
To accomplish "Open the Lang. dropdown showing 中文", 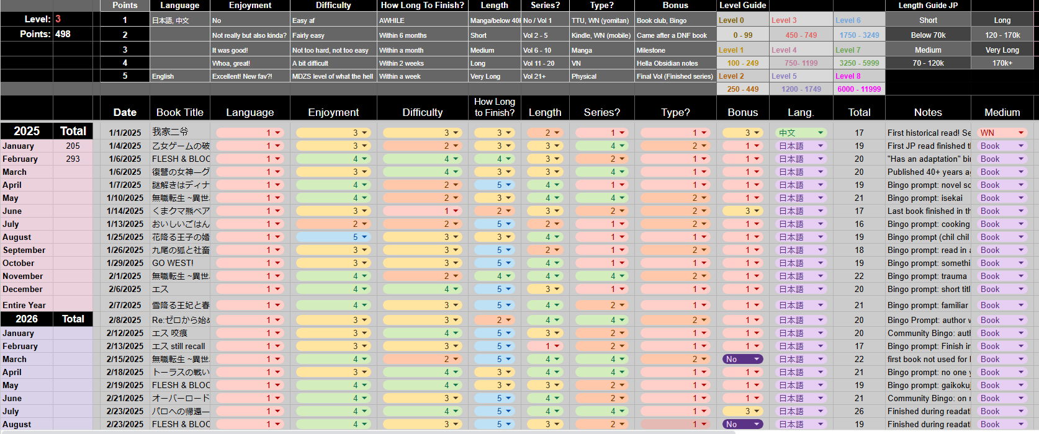I will tap(801, 133).
